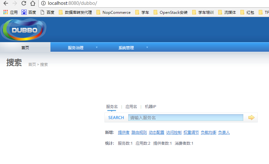Switch search type to 应用名

(x=131, y=107)
